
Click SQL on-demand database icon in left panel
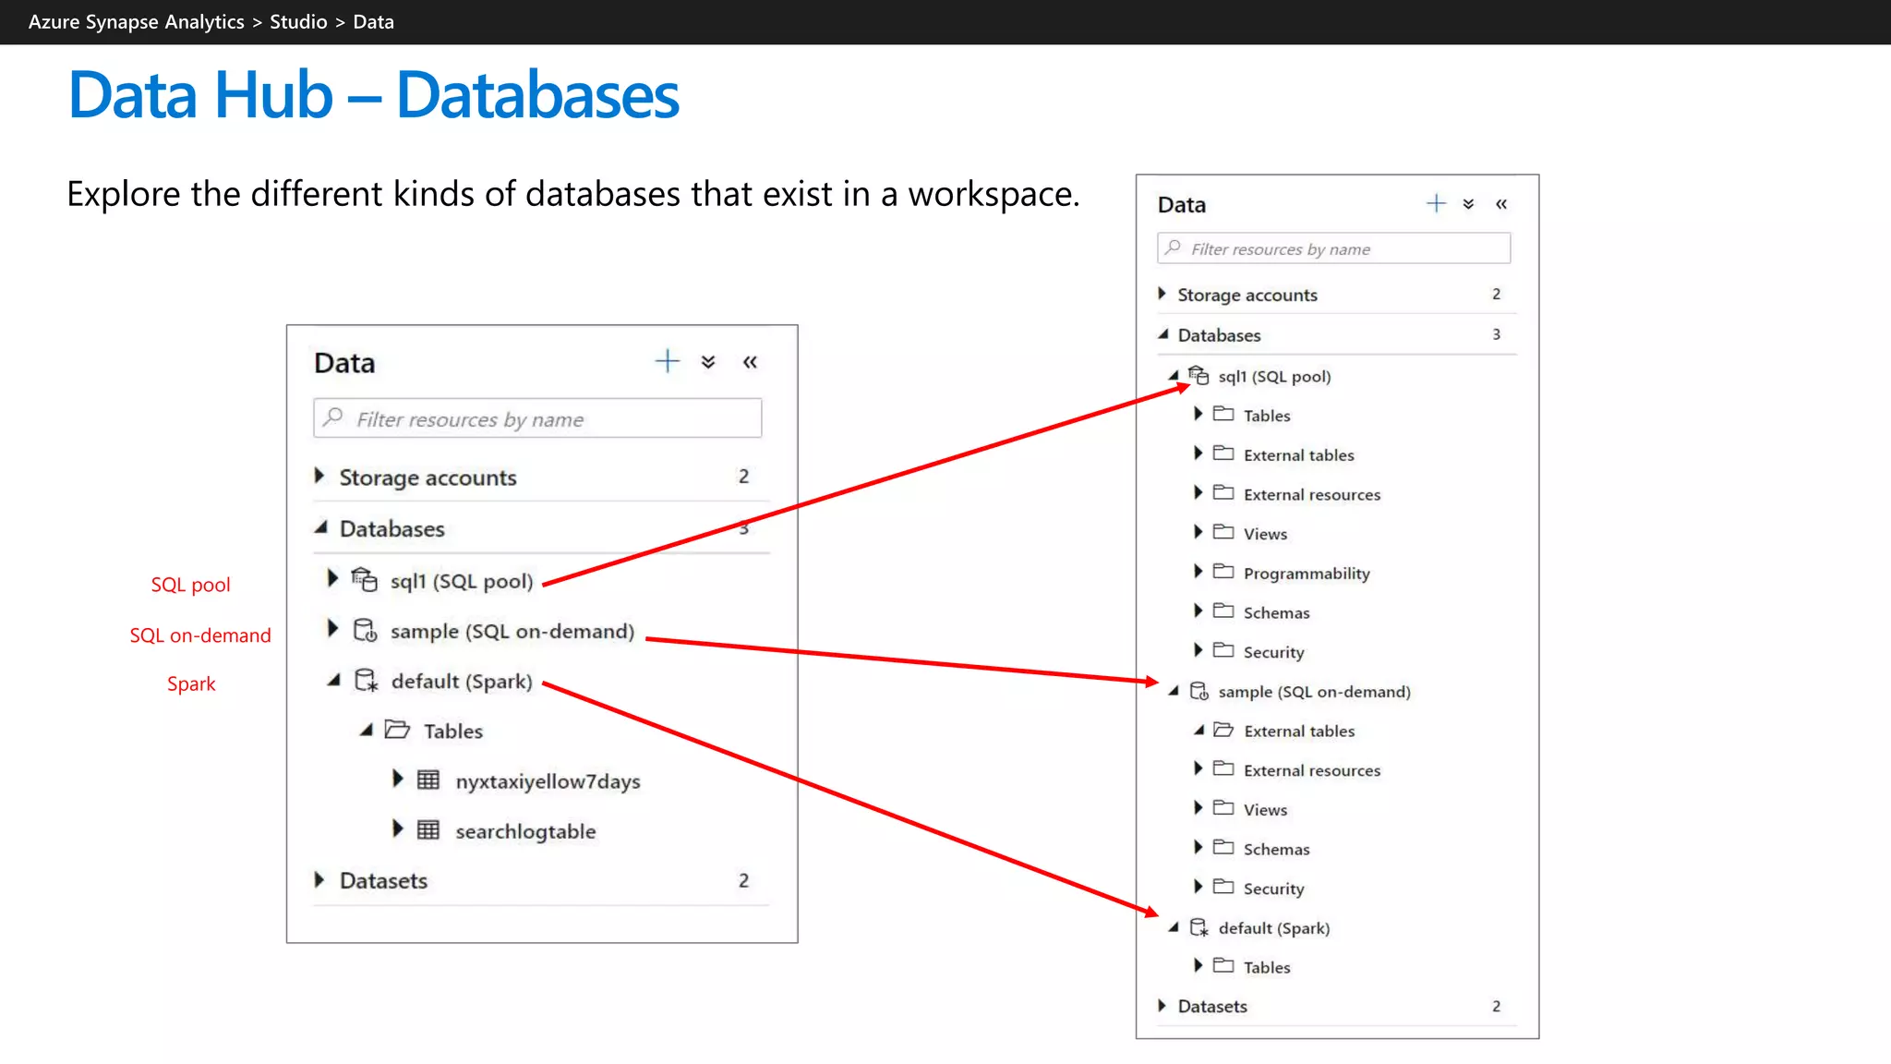(x=366, y=630)
